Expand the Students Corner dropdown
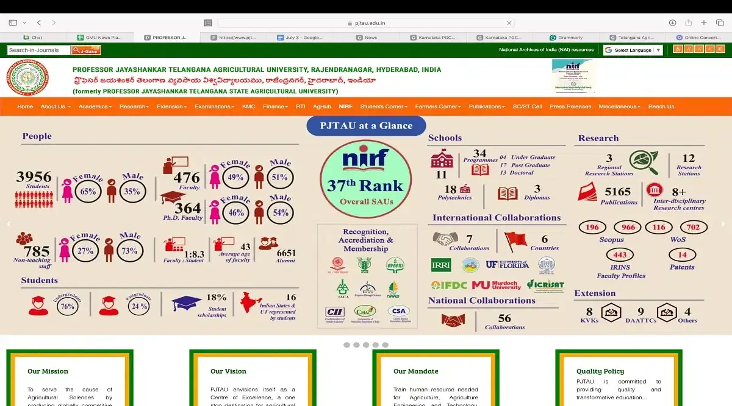Screen dimensions: 732x406 (x=384, y=107)
